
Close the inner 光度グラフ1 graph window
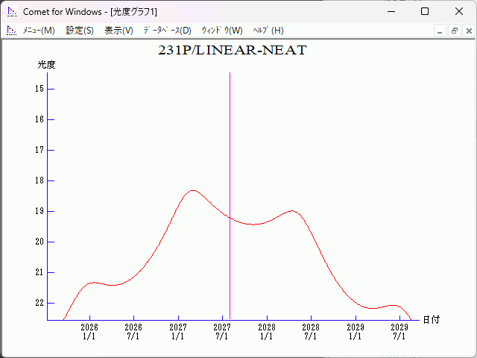point(468,31)
